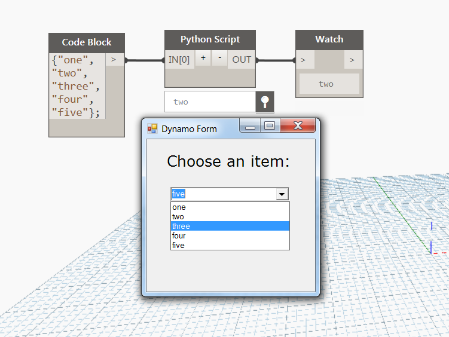
Task: Click the Watch node output port
Action: click(x=353, y=60)
